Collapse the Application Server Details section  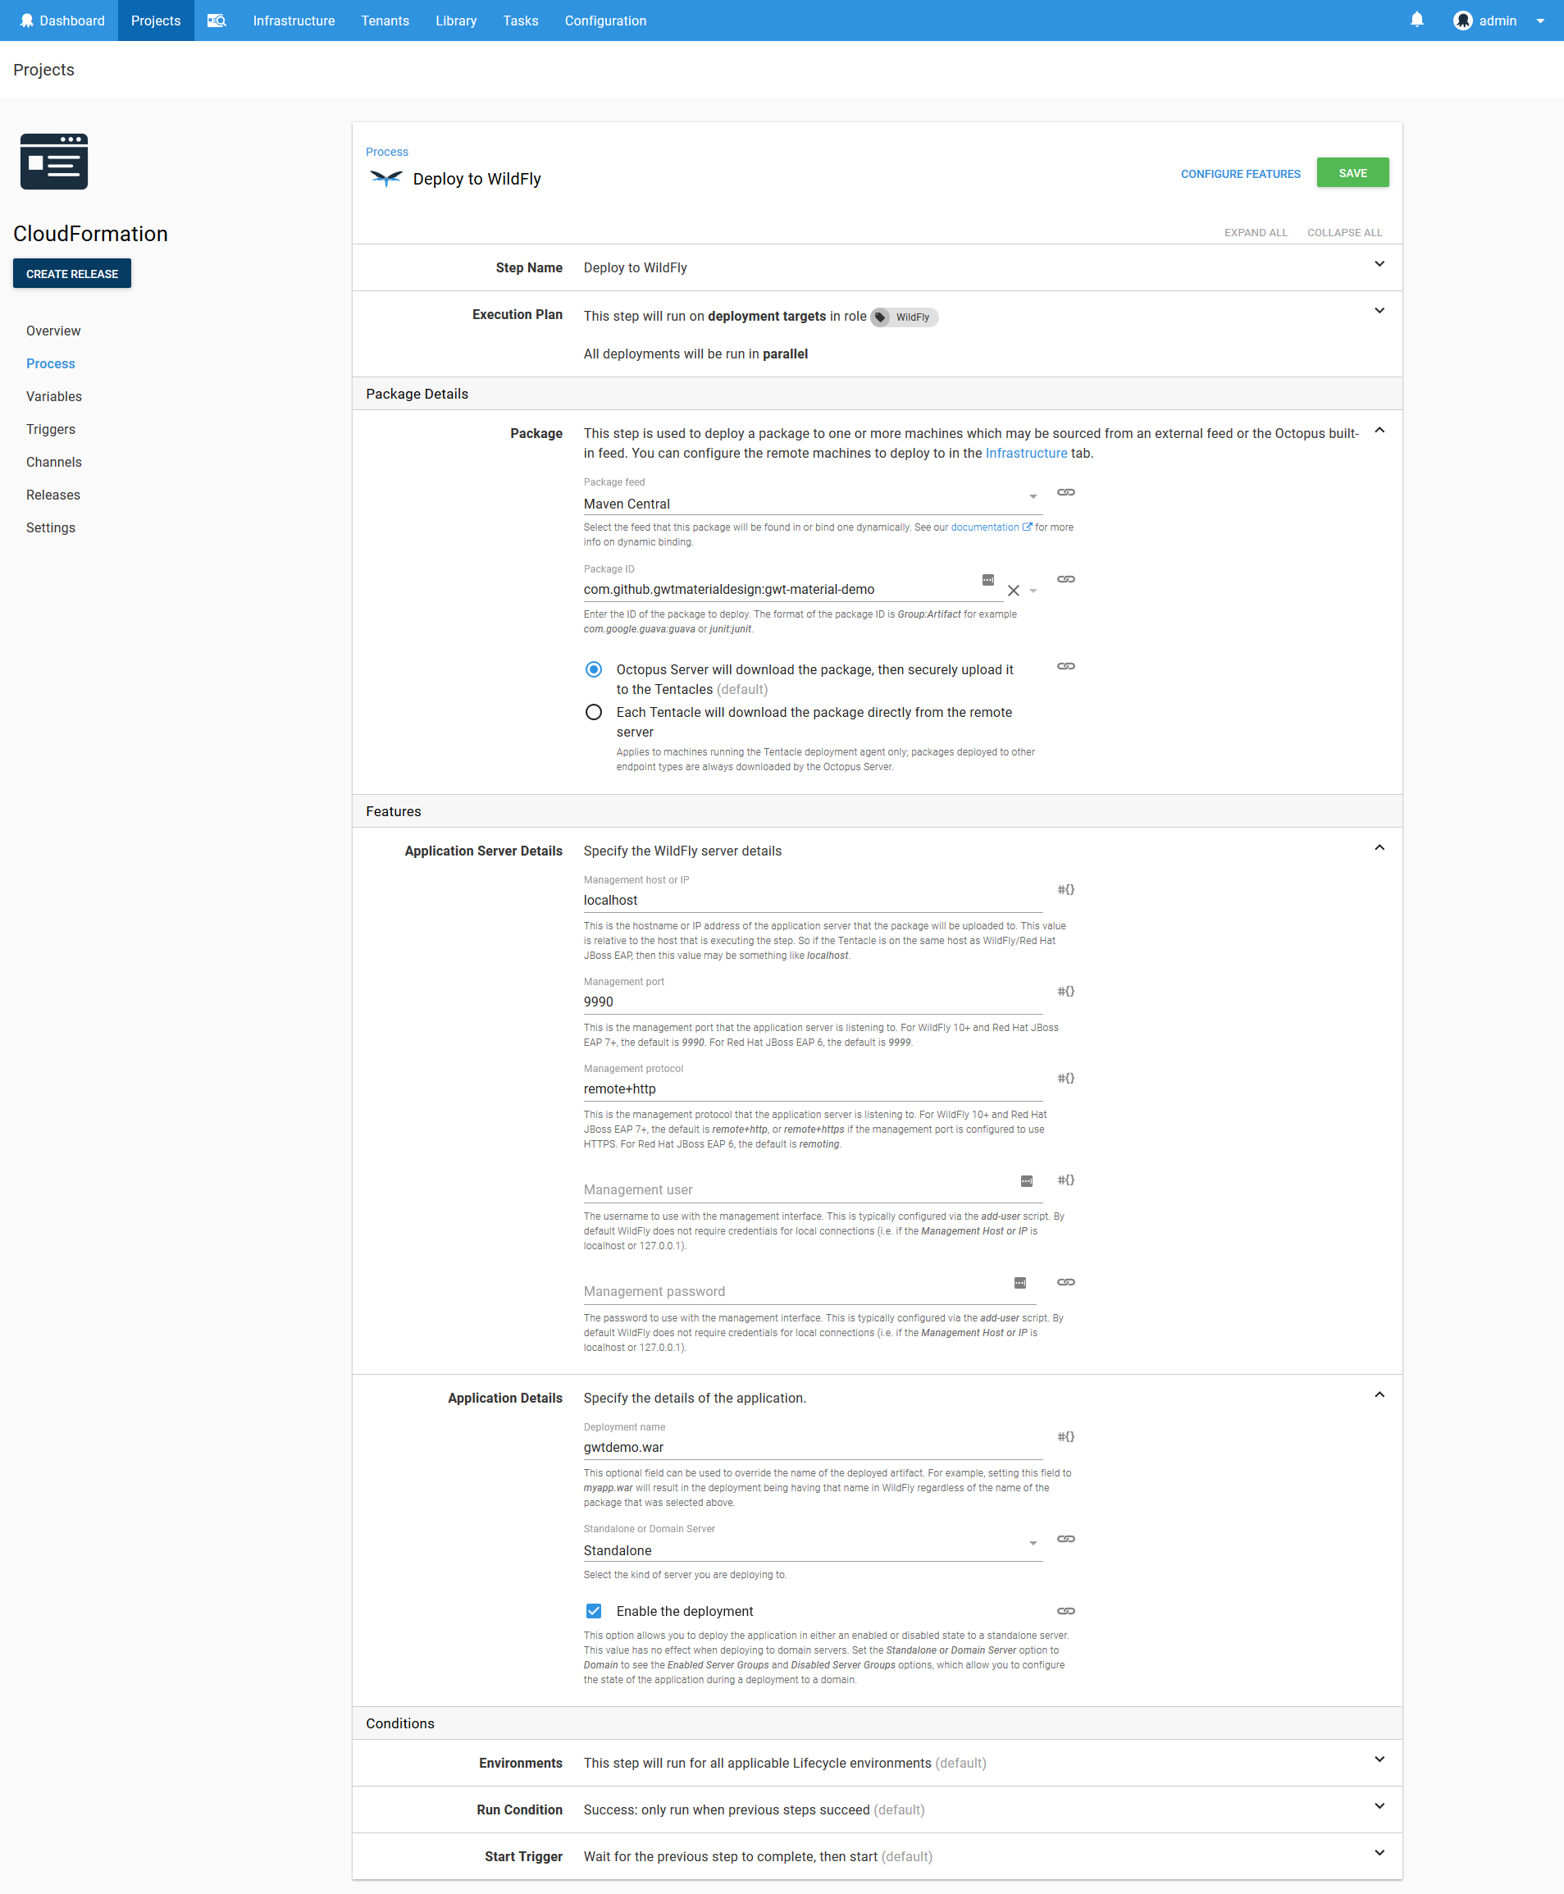click(1379, 848)
